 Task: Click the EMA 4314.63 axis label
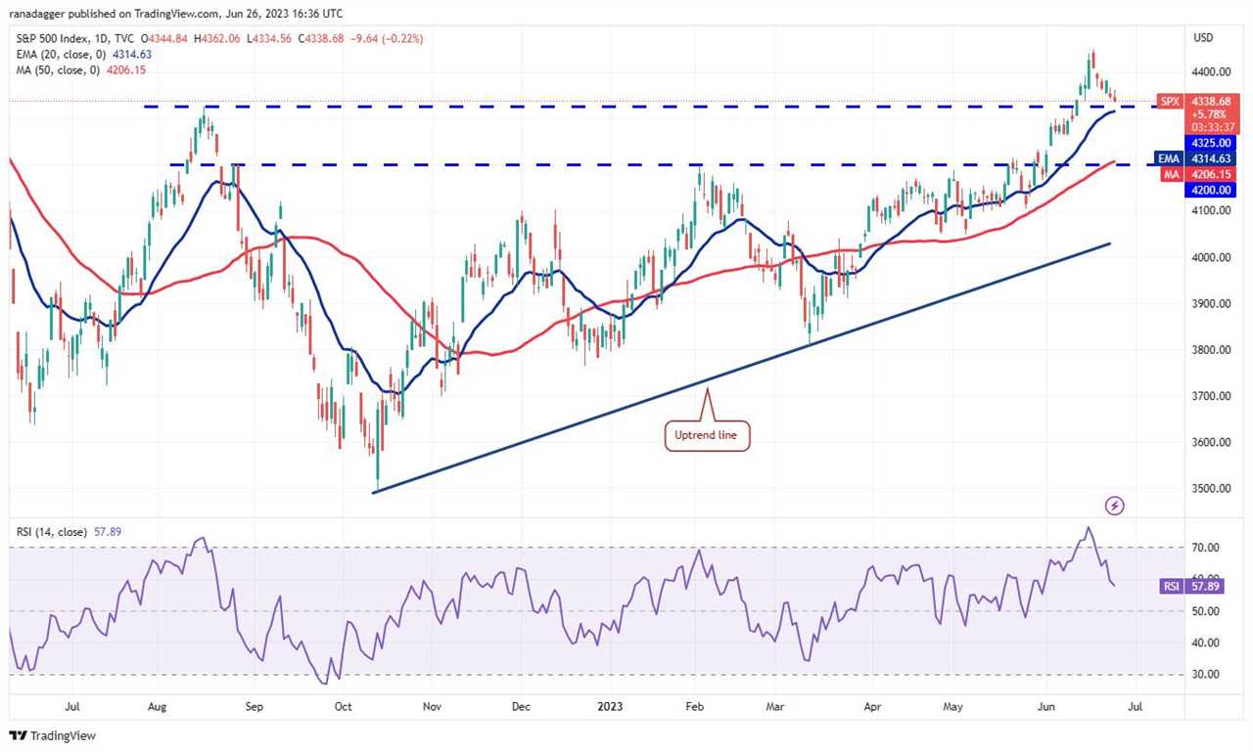[x=1194, y=158]
